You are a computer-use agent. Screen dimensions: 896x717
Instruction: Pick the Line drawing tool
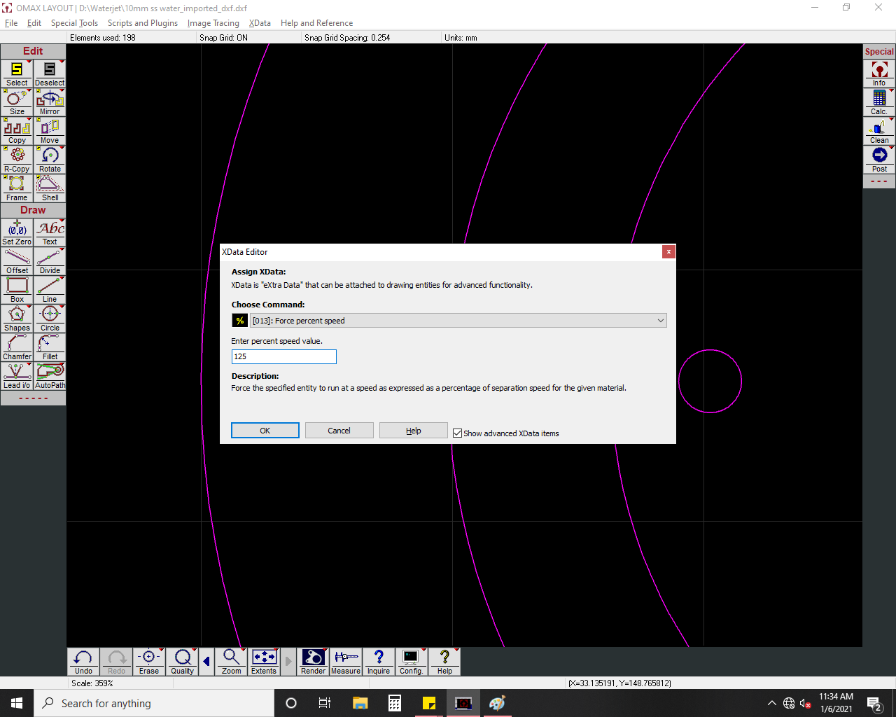[50, 290]
